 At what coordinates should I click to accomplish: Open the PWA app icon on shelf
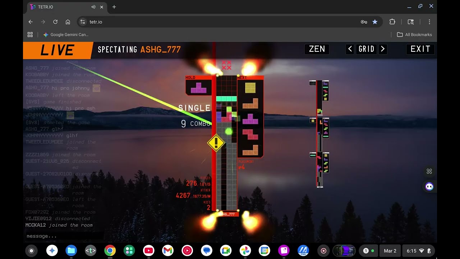(303, 251)
